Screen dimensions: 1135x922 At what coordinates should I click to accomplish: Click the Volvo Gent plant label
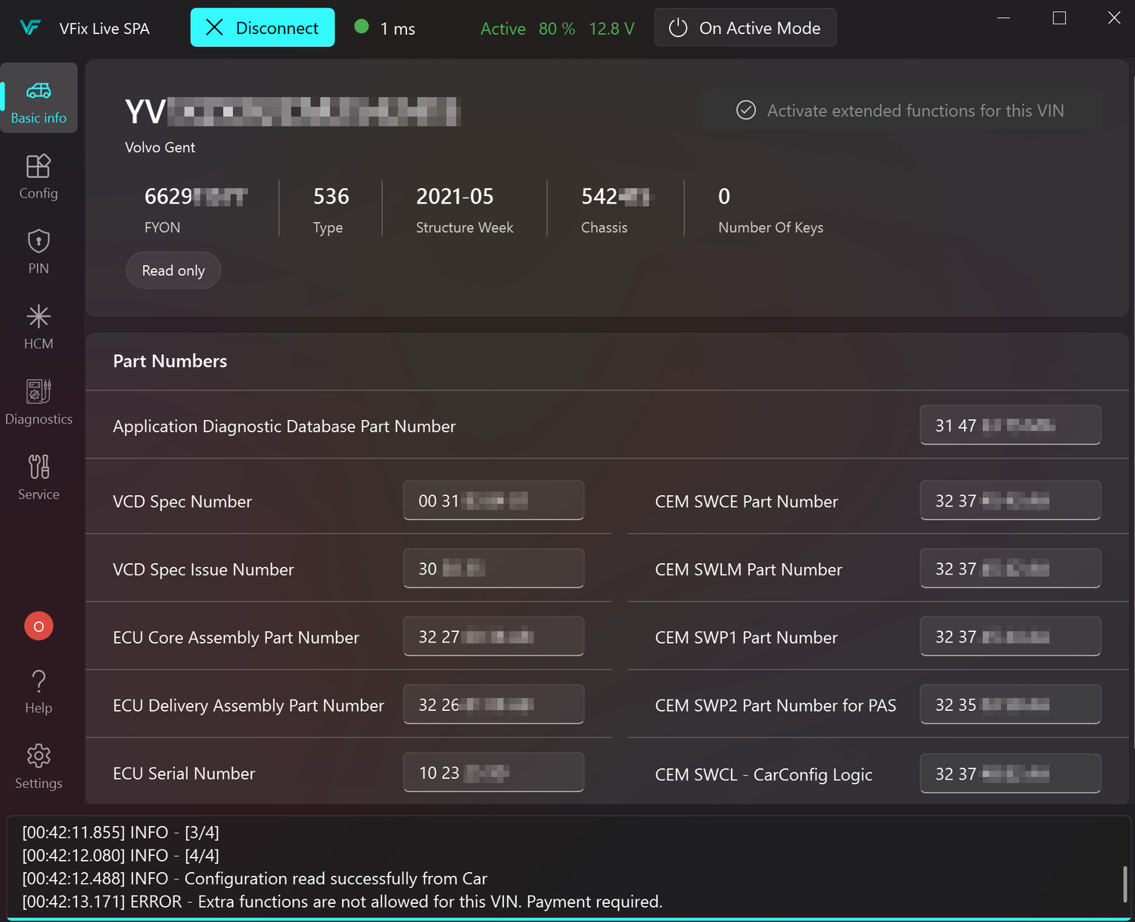click(x=160, y=148)
